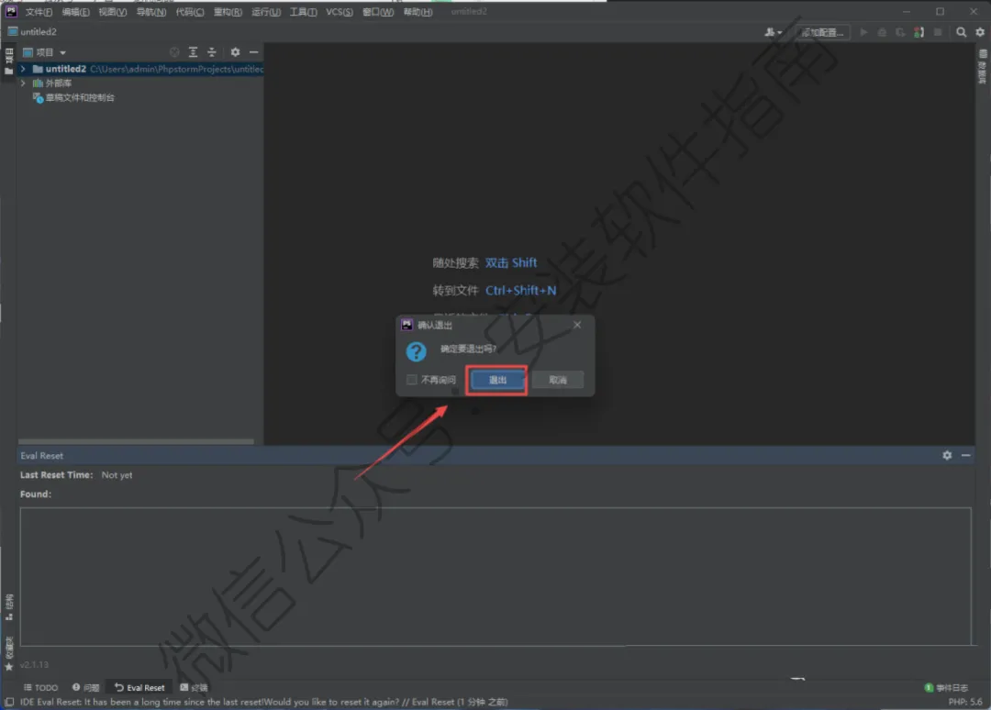This screenshot has height=710, width=991.
Task: Hide the Eval Reset panel with minus icon
Action: [x=965, y=455]
